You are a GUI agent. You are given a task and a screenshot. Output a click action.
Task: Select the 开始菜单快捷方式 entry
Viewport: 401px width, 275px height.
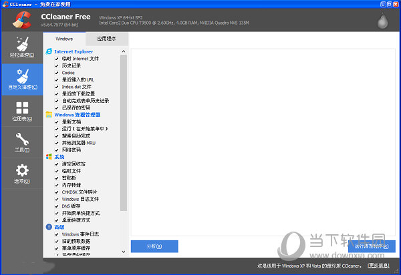coord(81,213)
